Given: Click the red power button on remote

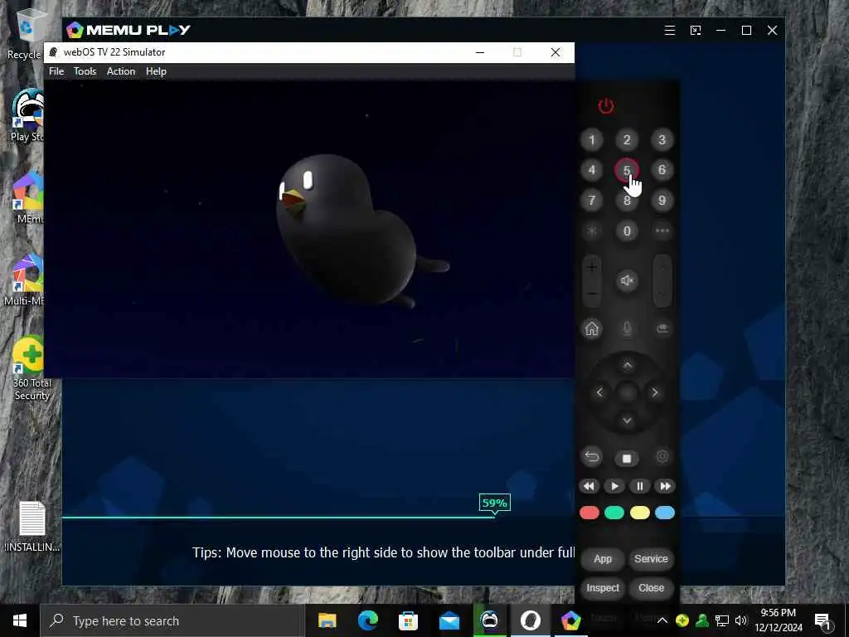Looking at the screenshot, I should coord(606,105).
